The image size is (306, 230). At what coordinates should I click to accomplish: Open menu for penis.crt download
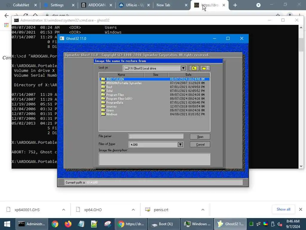[x=203, y=210]
